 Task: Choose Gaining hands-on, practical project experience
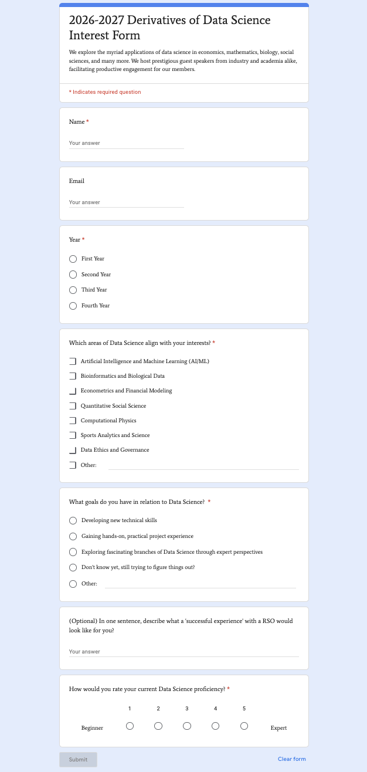click(73, 536)
